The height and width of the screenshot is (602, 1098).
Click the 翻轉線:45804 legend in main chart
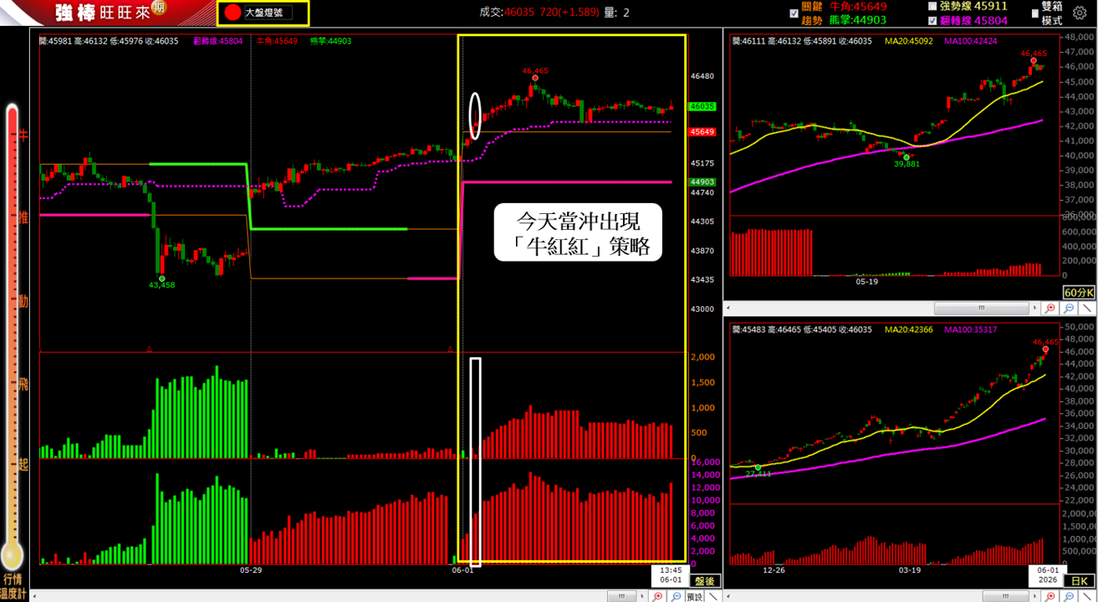[217, 39]
